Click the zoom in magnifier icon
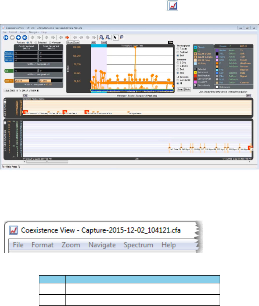Viewport: 259px width, 306px height. pos(101,37)
